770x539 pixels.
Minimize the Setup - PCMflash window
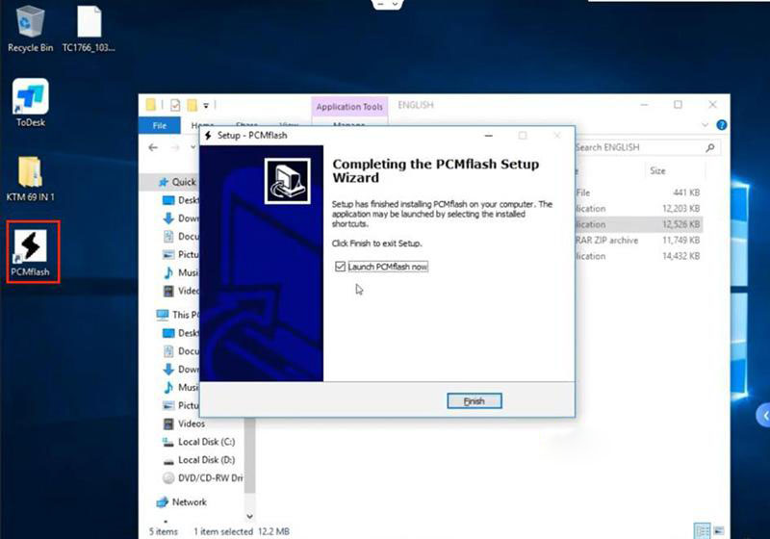[x=489, y=136]
